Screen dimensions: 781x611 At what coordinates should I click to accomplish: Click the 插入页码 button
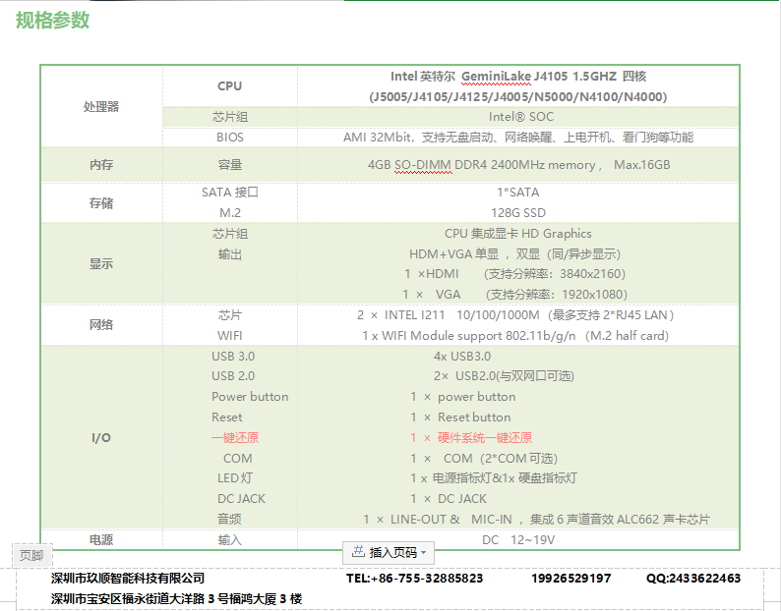[388, 552]
